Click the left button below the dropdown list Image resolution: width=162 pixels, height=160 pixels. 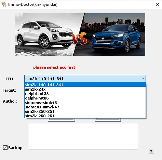(x=62, y=120)
